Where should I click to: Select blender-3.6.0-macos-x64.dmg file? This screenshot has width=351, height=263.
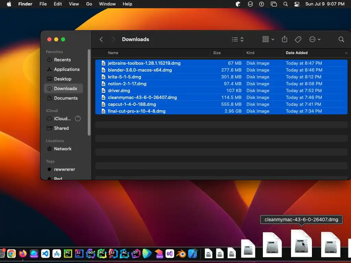pyautogui.click(x=221, y=70)
